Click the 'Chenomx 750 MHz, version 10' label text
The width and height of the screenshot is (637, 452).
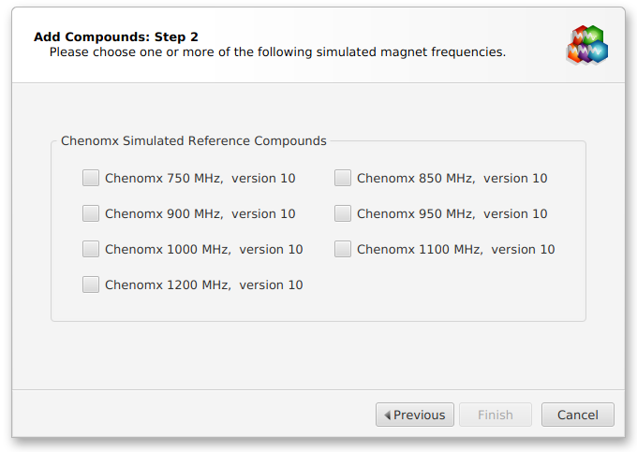[200, 178]
